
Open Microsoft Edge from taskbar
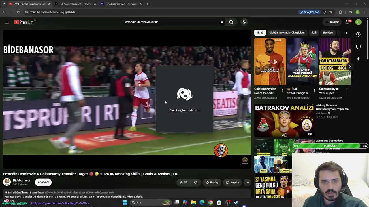tap(202, 202)
